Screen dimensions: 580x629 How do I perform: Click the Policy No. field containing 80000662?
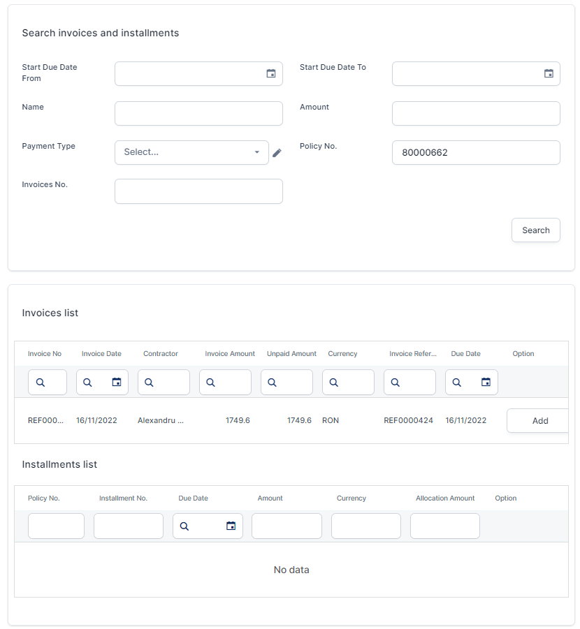click(475, 152)
